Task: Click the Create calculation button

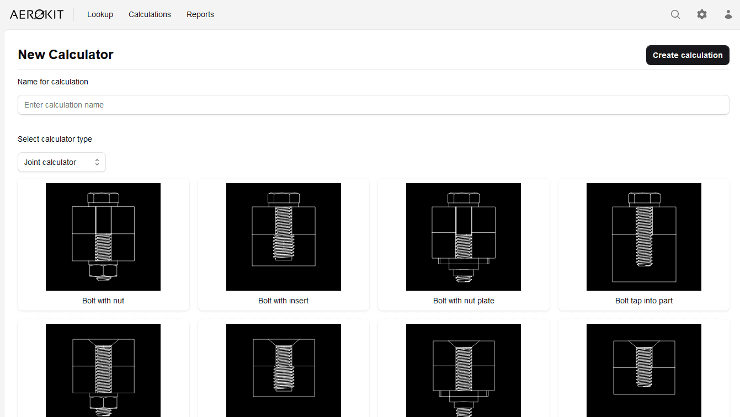Action: coord(688,55)
